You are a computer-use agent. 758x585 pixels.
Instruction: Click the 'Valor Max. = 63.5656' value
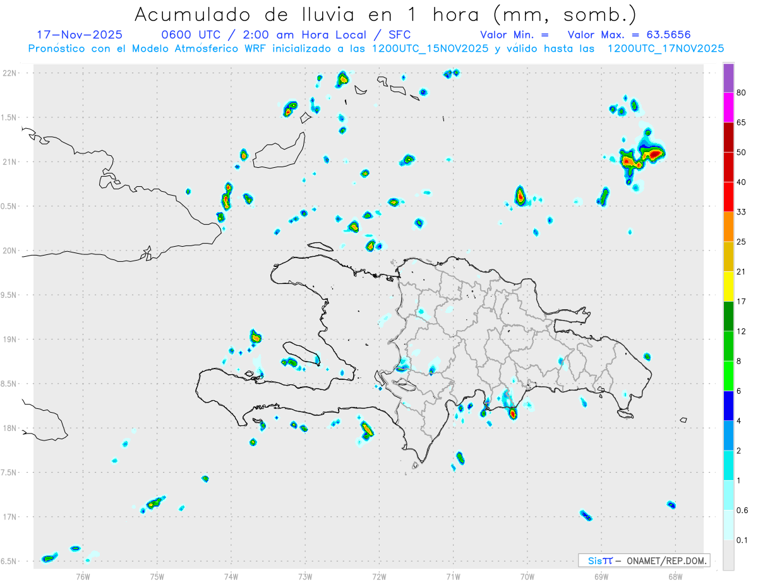point(629,35)
